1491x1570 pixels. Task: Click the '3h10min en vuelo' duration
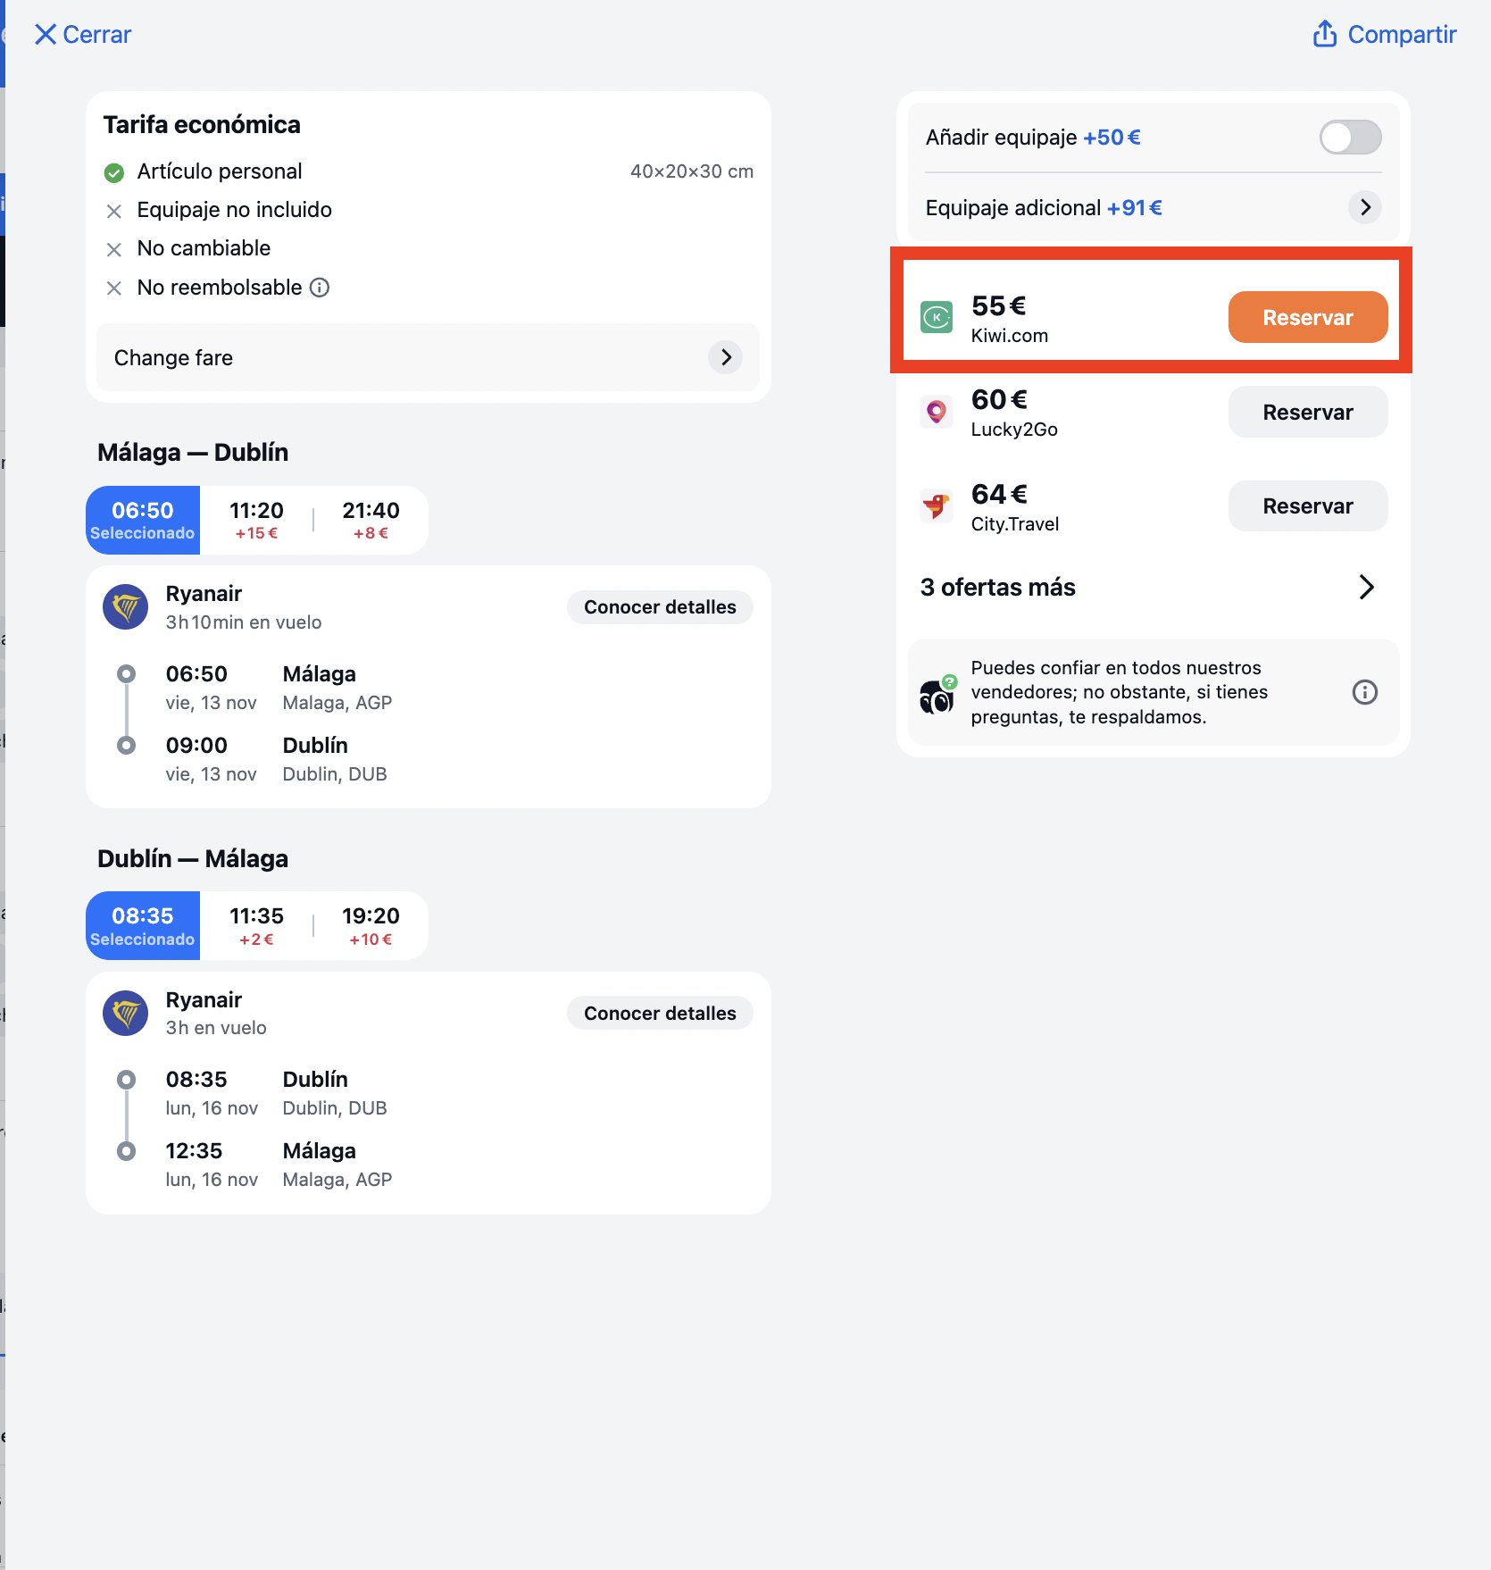pyautogui.click(x=244, y=622)
